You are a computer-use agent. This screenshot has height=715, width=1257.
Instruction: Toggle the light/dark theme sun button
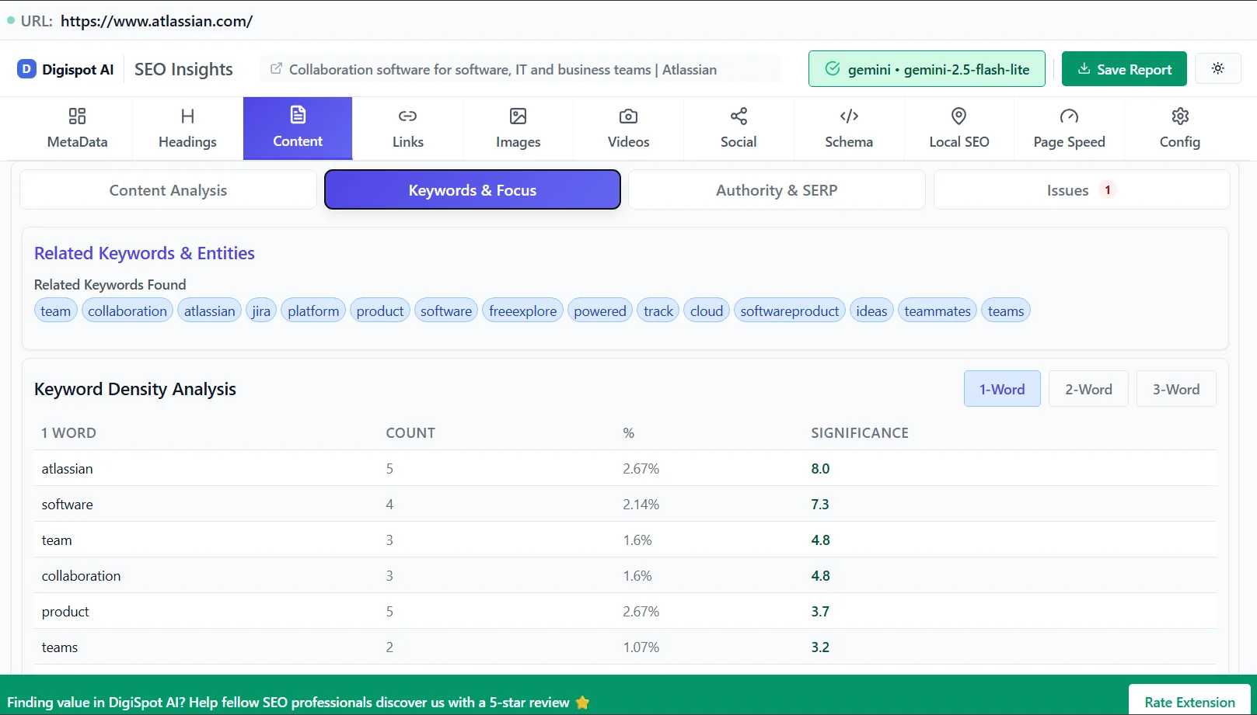click(x=1217, y=68)
